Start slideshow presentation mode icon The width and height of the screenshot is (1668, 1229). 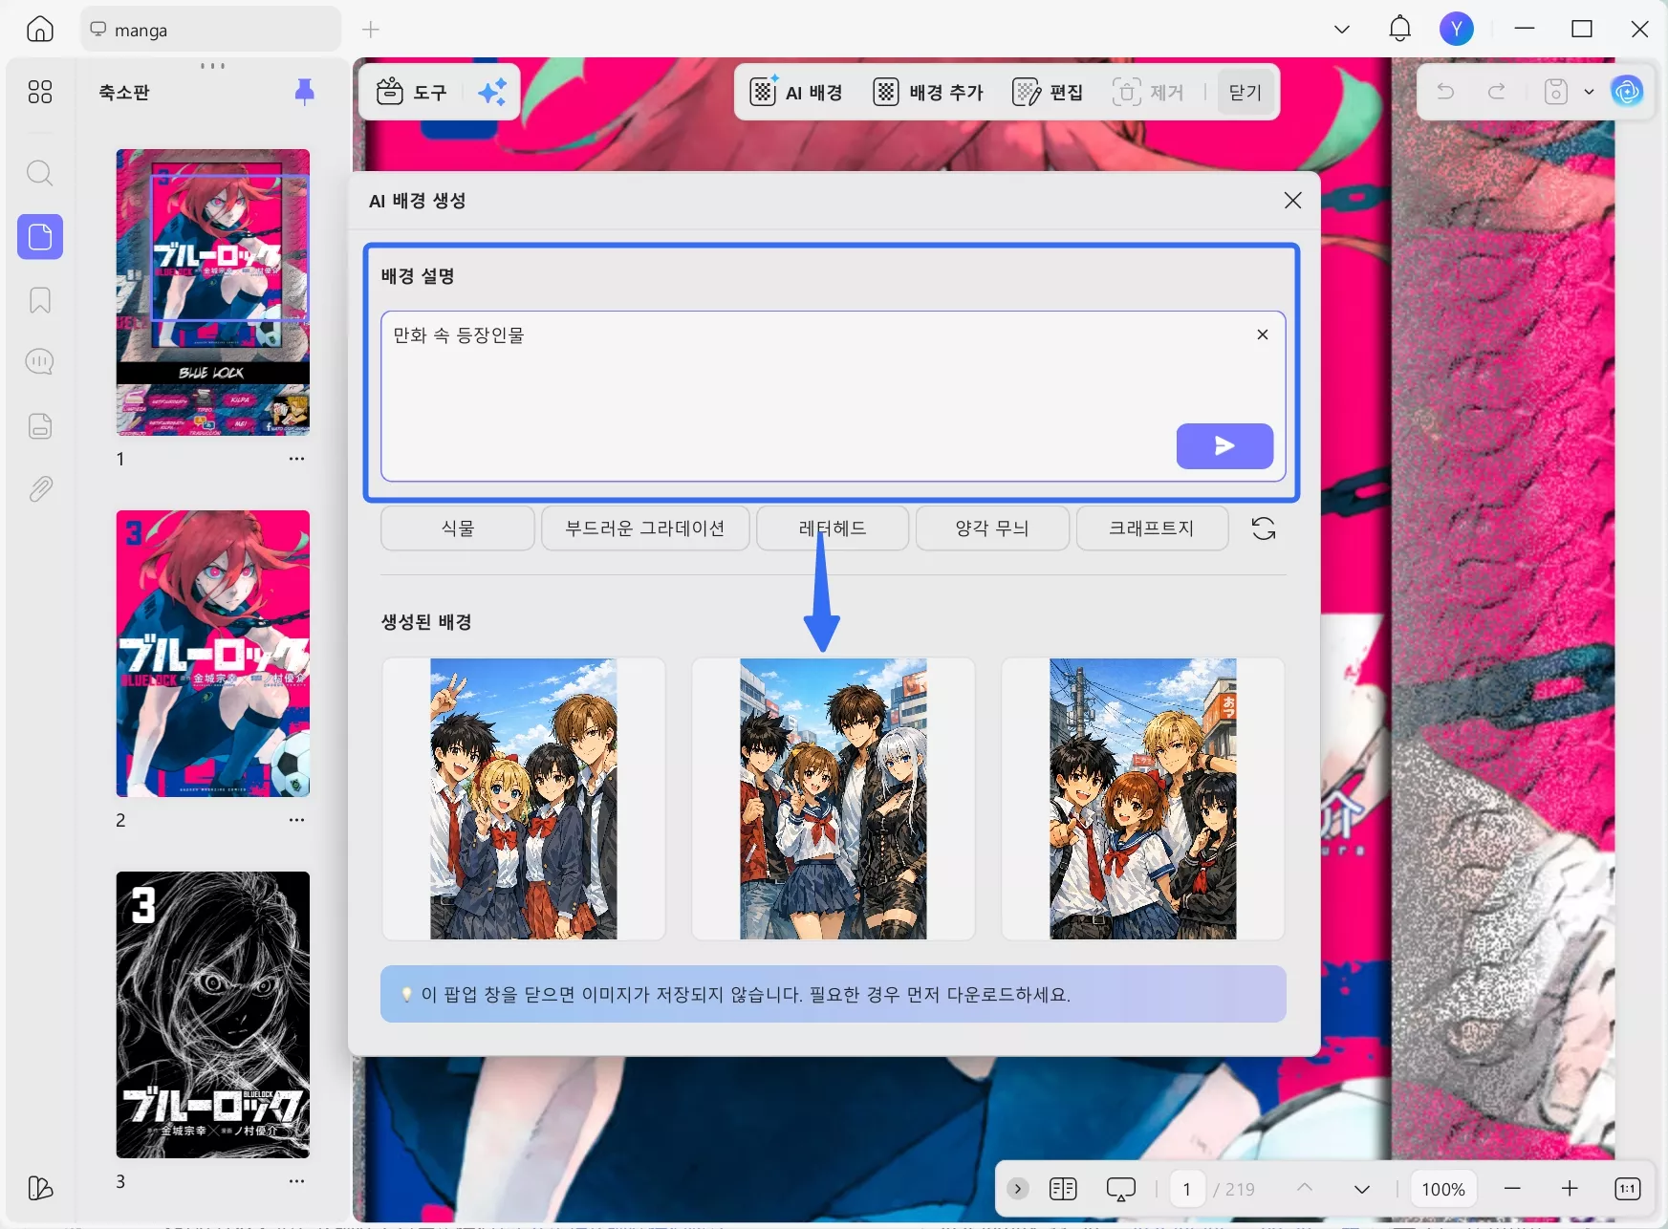(x=1120, y=1189)
